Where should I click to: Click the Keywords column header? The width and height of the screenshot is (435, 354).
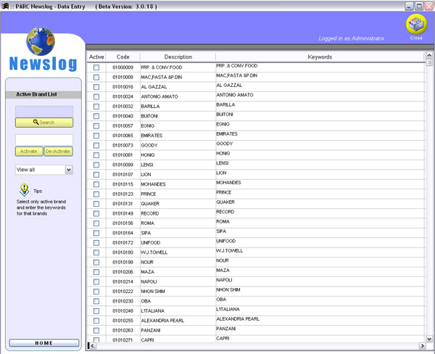tap(320, 57)
